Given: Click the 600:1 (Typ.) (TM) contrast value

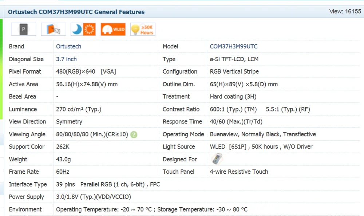Looking at the screenshot, I should pyautogui.click(x=233, y=109).
